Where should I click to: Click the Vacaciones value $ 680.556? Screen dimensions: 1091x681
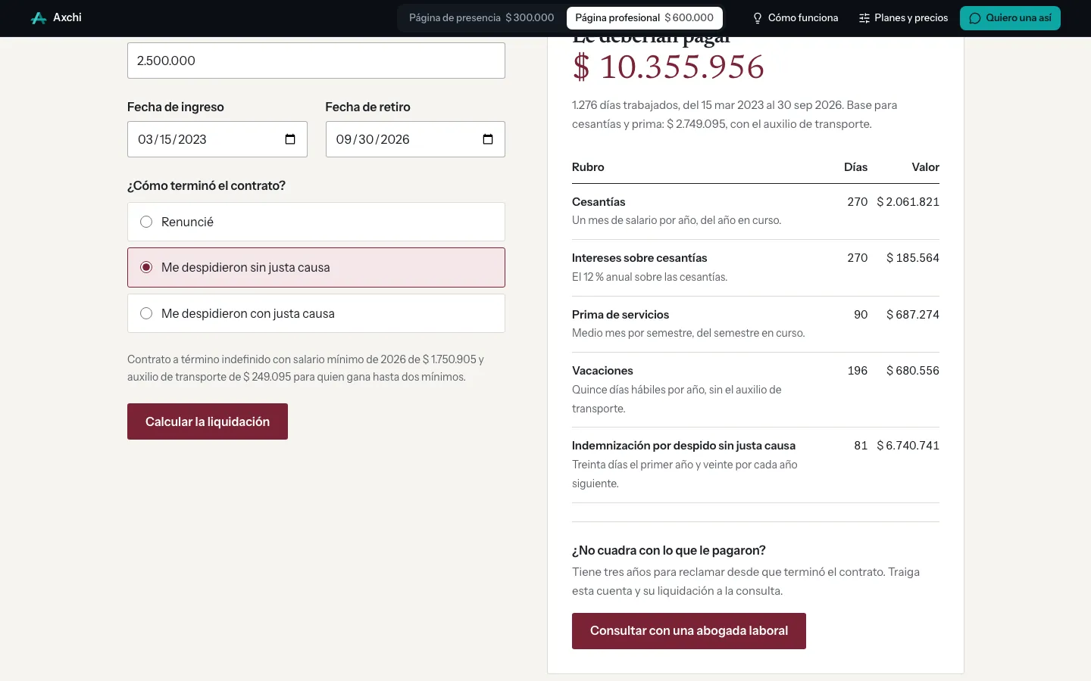(x=913, y=371)
